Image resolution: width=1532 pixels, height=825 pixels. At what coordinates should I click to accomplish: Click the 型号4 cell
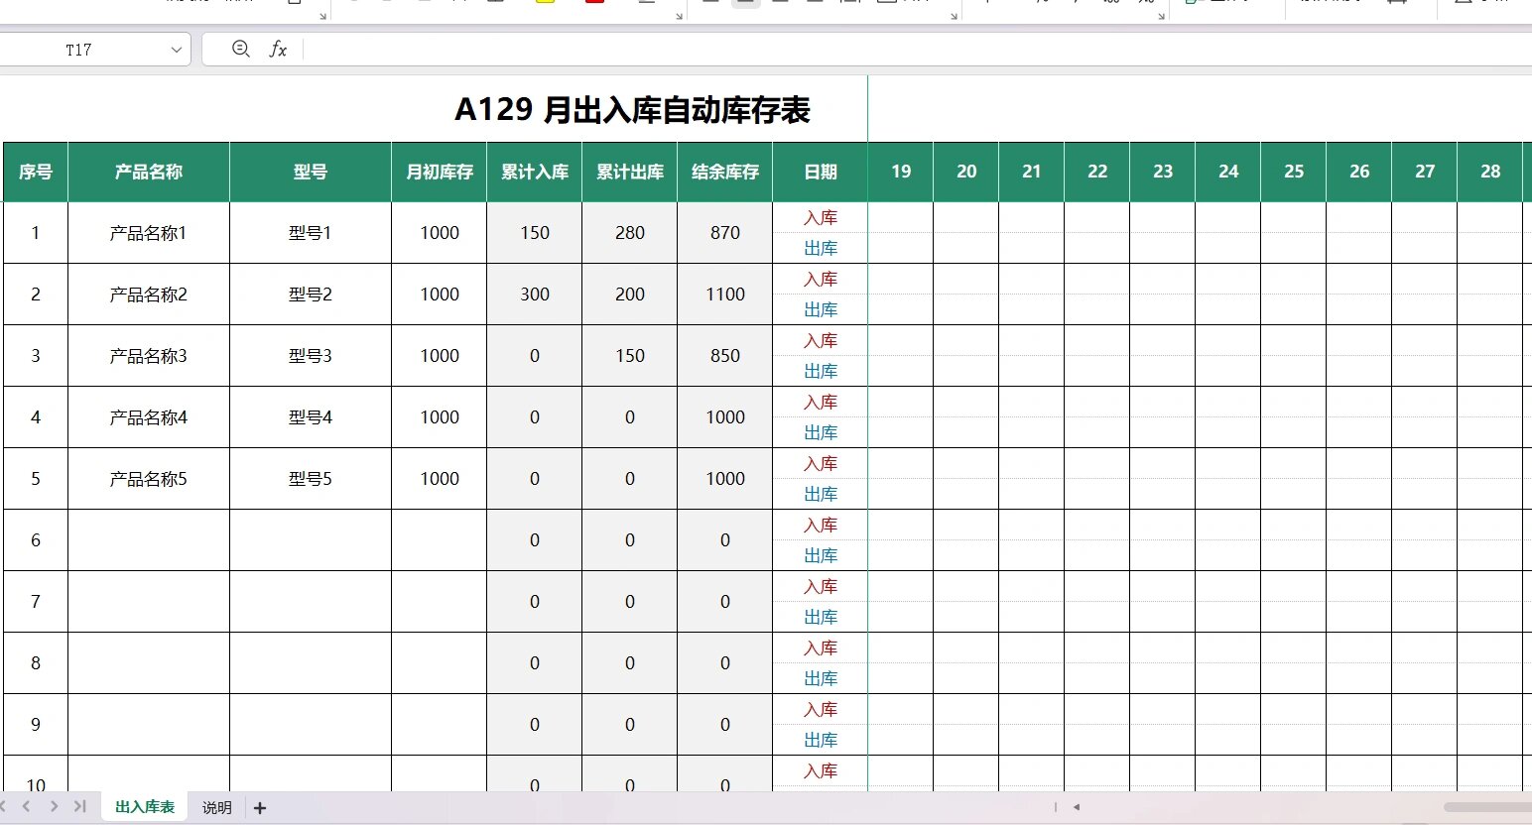311,417
